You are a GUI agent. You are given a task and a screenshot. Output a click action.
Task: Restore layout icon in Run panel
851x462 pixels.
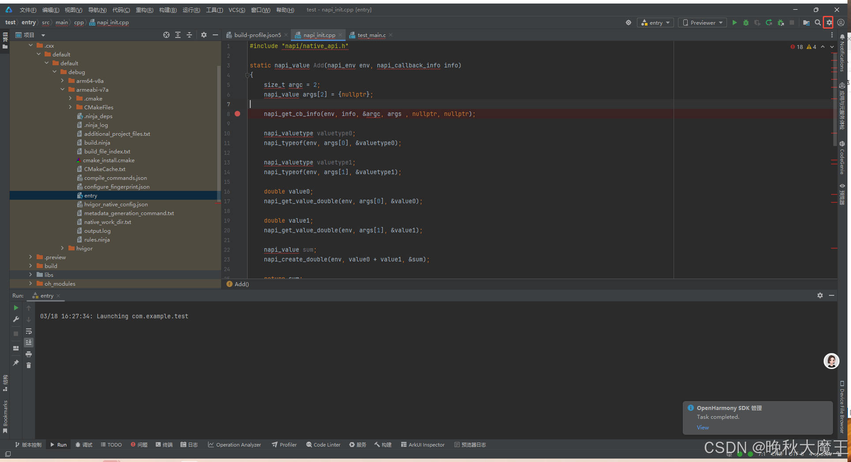coord(16,348)
